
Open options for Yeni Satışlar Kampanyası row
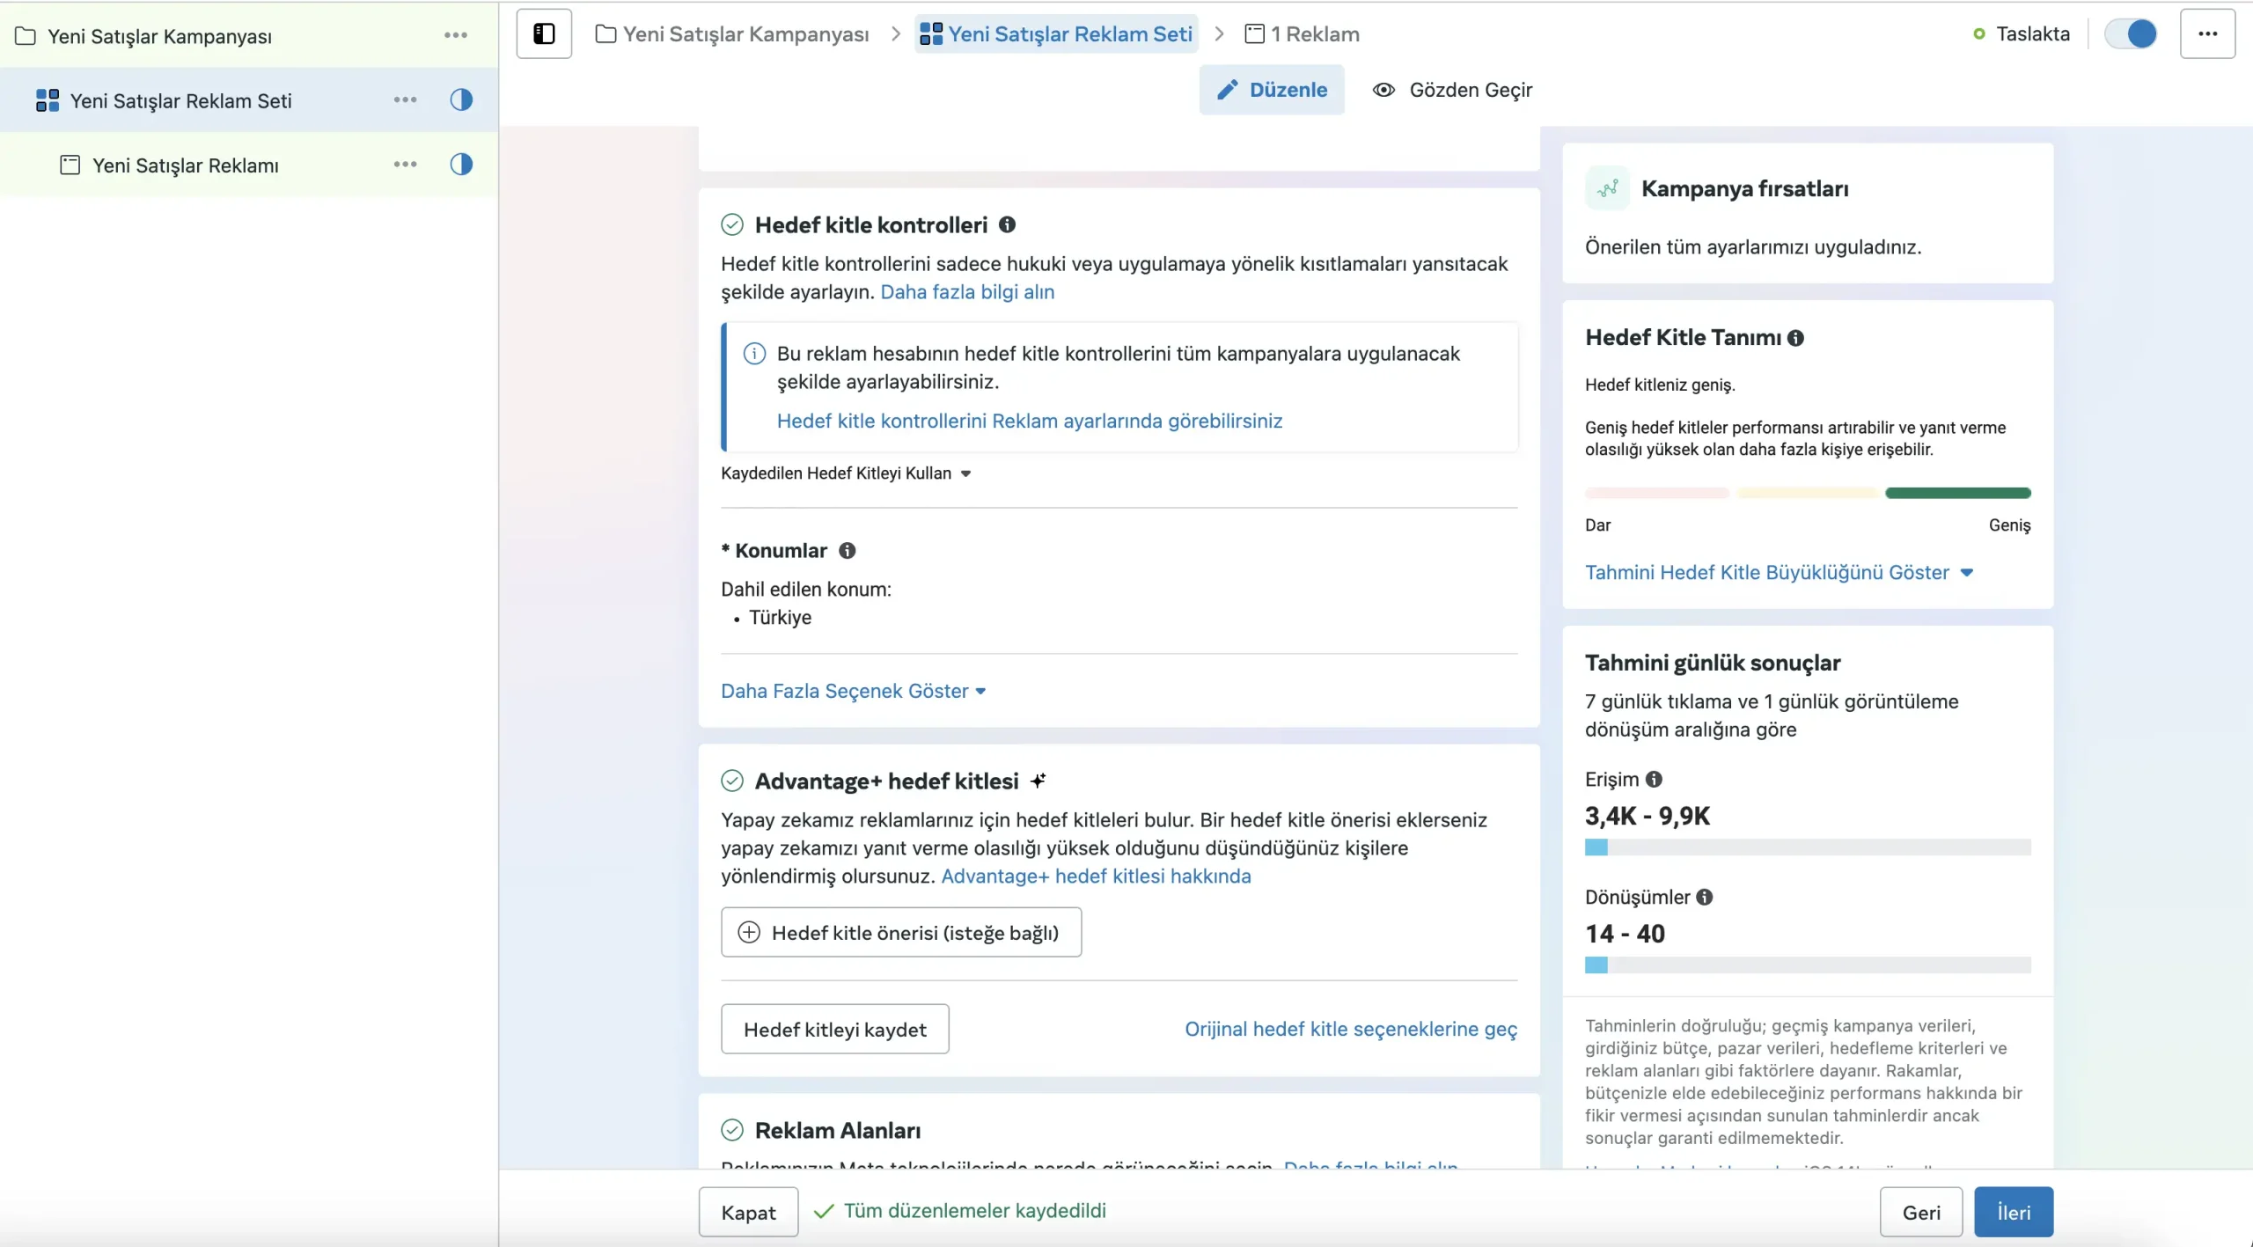pyautogui.click(x=455, y=35)
